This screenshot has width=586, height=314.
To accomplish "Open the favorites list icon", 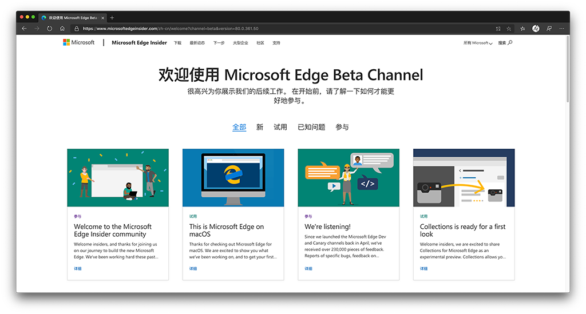I will pos(522,29).
